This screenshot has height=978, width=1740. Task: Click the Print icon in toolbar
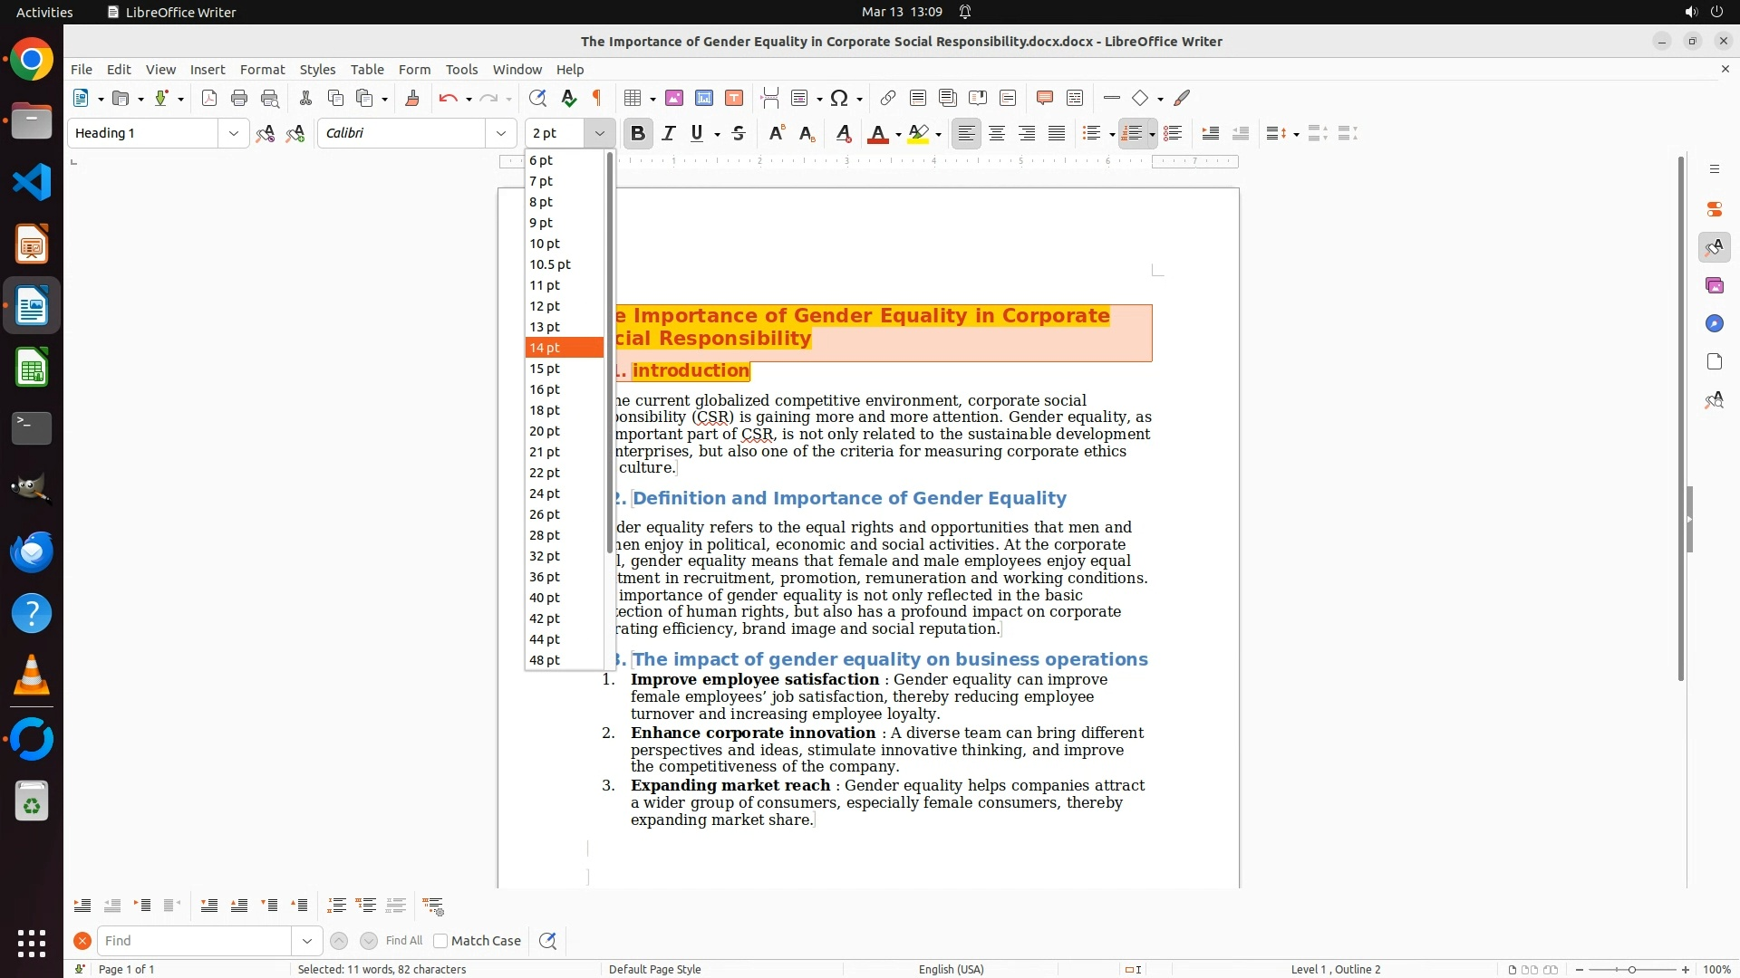pos(239,98)
